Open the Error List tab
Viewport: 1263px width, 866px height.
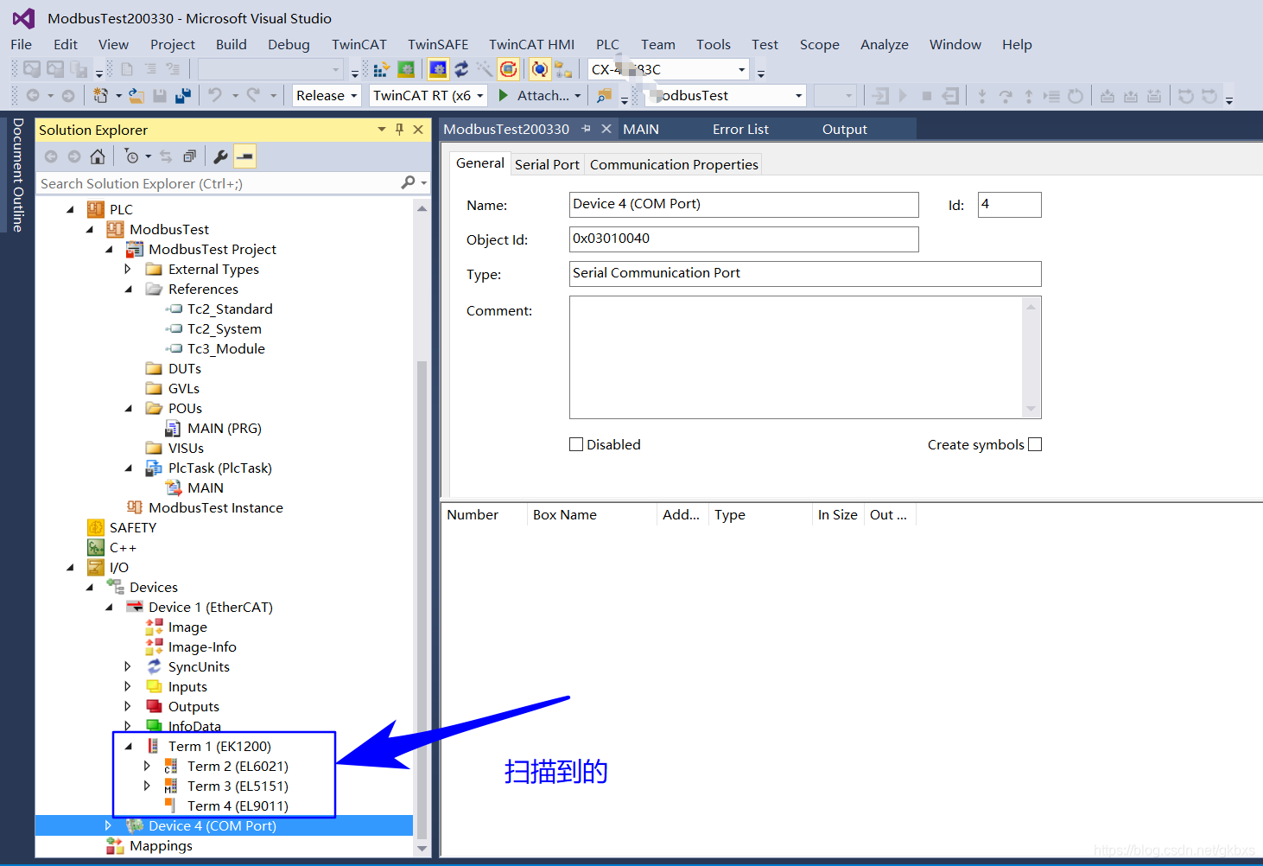pos(740,129)
